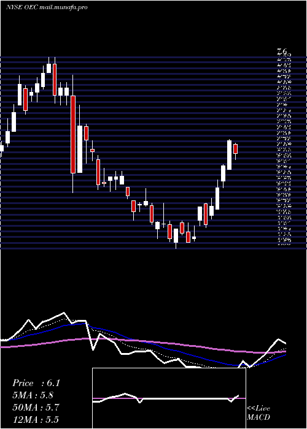The width and height of the screenshot is (307, 429).
Task: Click the Price : 6.1 readout
Action: click(x=36, y=383)
